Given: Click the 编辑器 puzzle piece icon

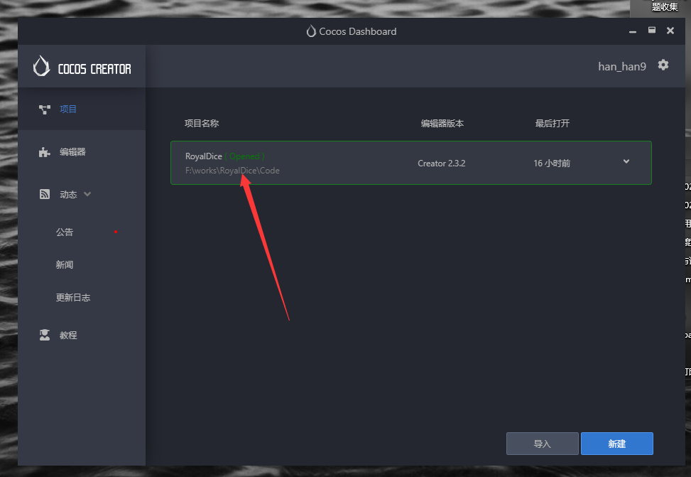Looking at the screenshot, I should 45,152.
